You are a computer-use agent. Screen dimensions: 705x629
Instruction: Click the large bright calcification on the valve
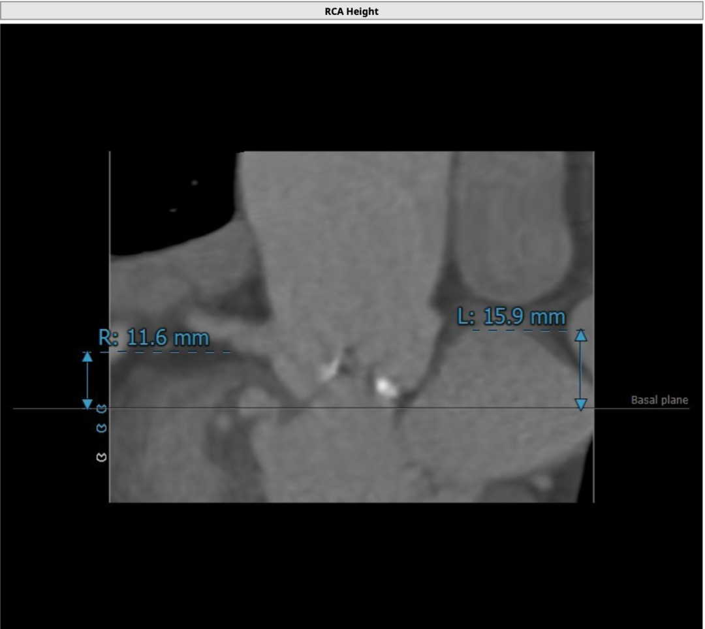point(386,386)
